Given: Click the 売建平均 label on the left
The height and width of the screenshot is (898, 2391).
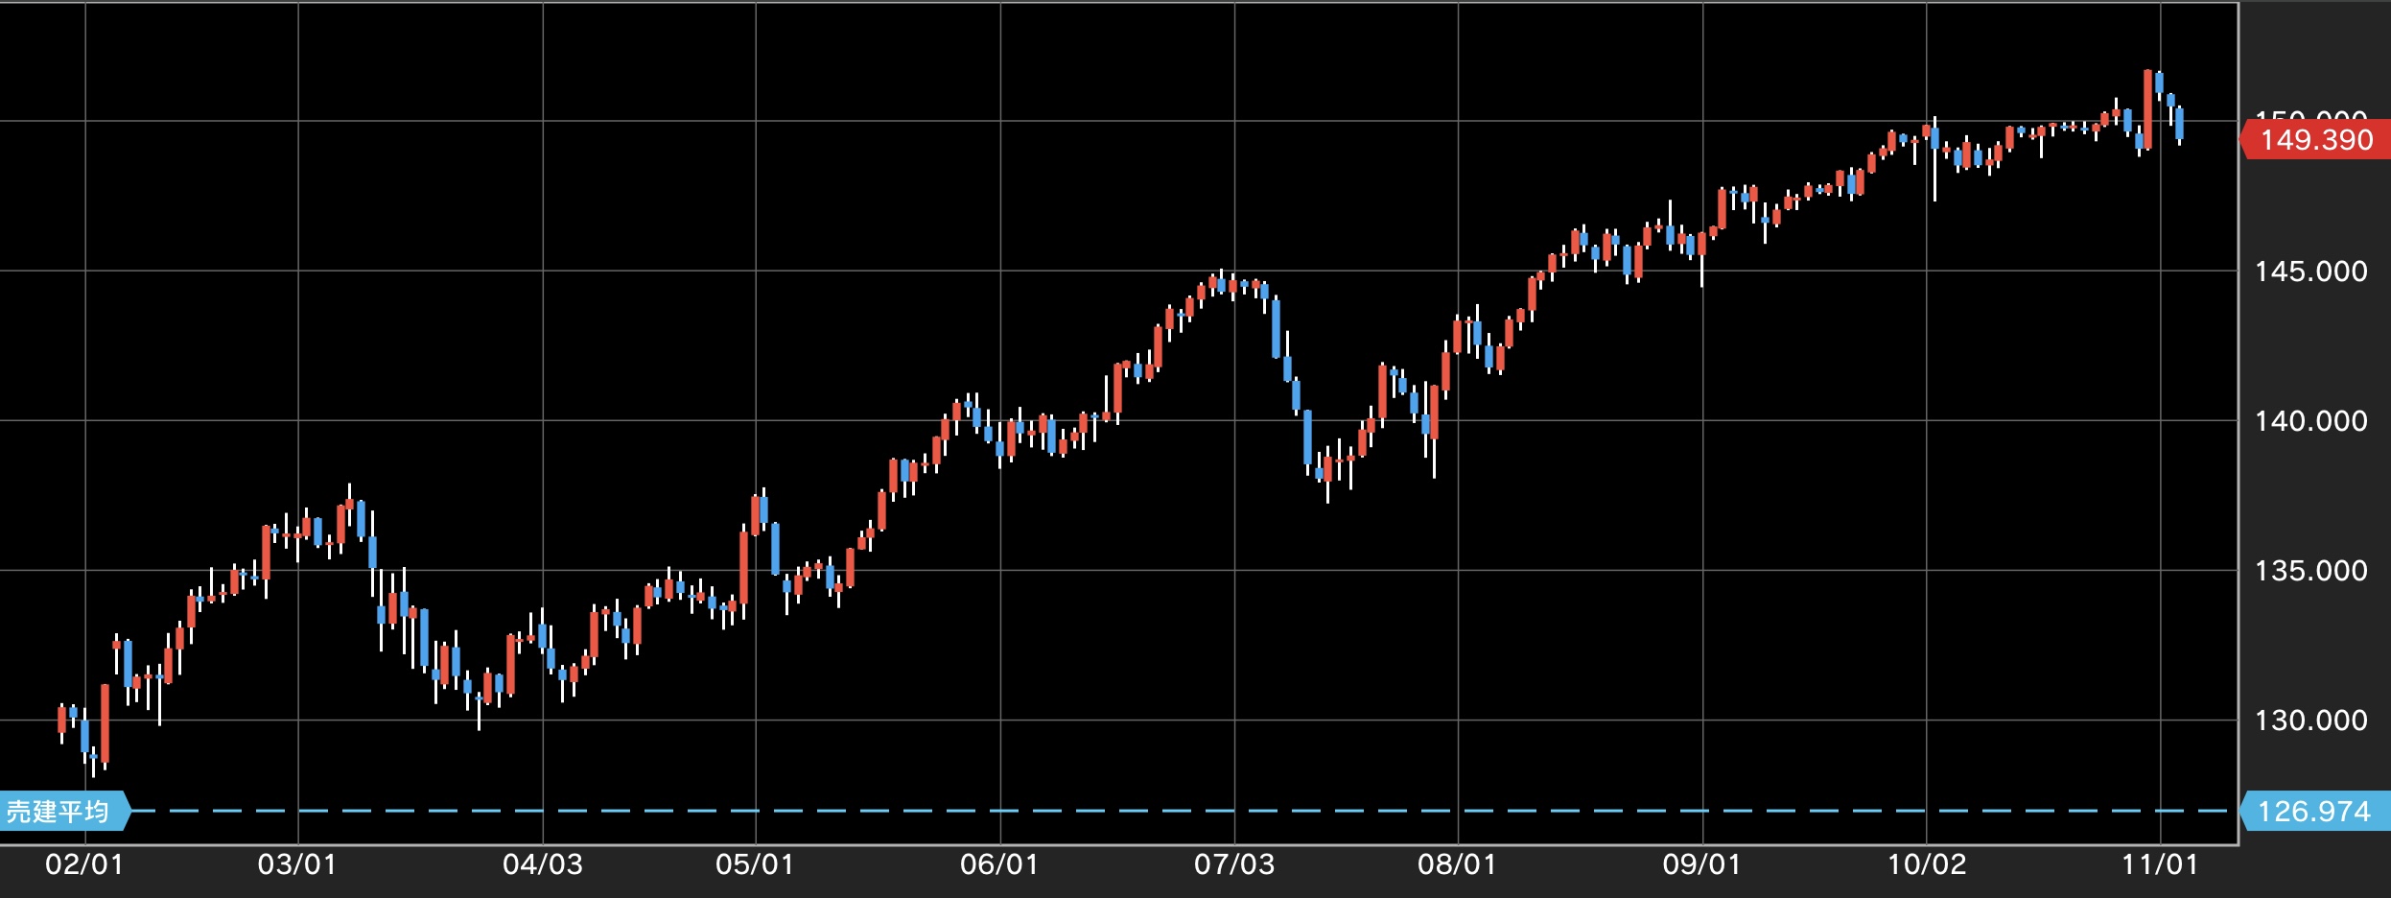Looking at the screenshot, I should pyautogui.click(x=59, y=812).
